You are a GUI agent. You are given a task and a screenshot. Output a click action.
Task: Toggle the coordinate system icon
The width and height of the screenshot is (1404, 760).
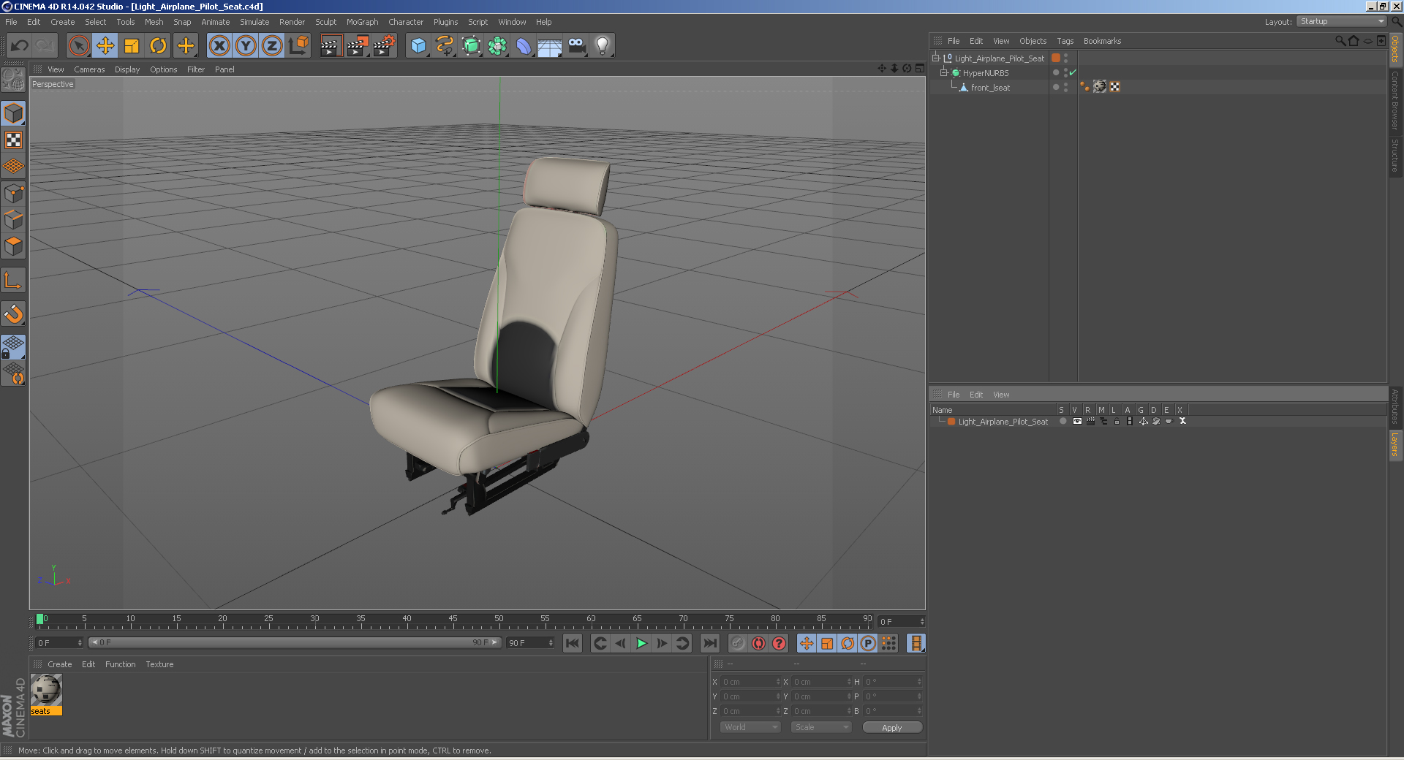click(298, 46)
